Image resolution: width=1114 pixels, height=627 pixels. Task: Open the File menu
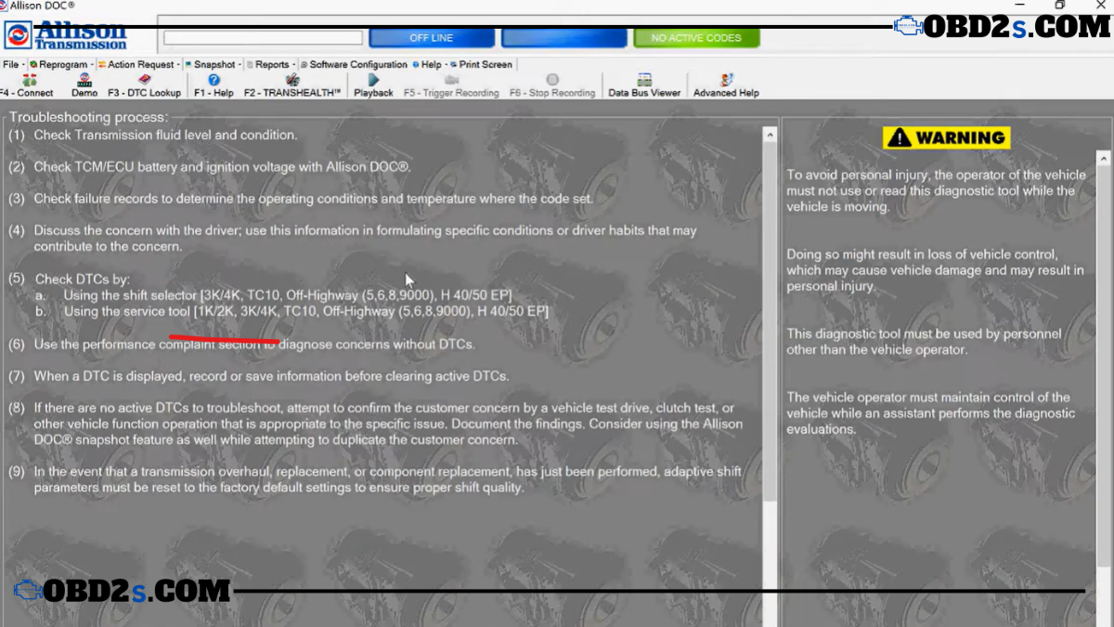pos(11,65)
